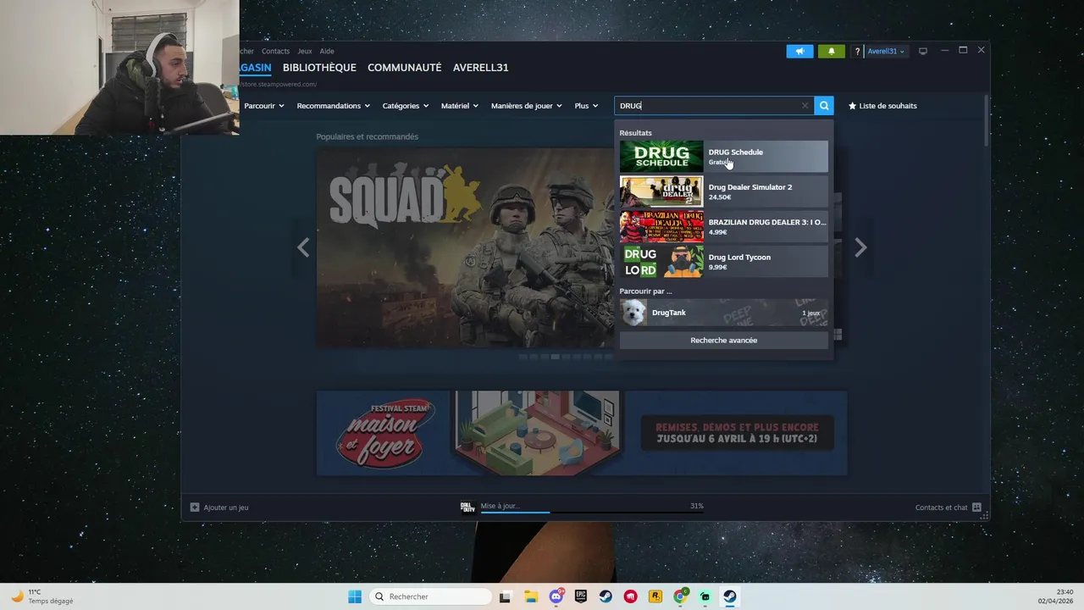Open Contacts et chat
The image size is (1084, 610).
(948, 507)
